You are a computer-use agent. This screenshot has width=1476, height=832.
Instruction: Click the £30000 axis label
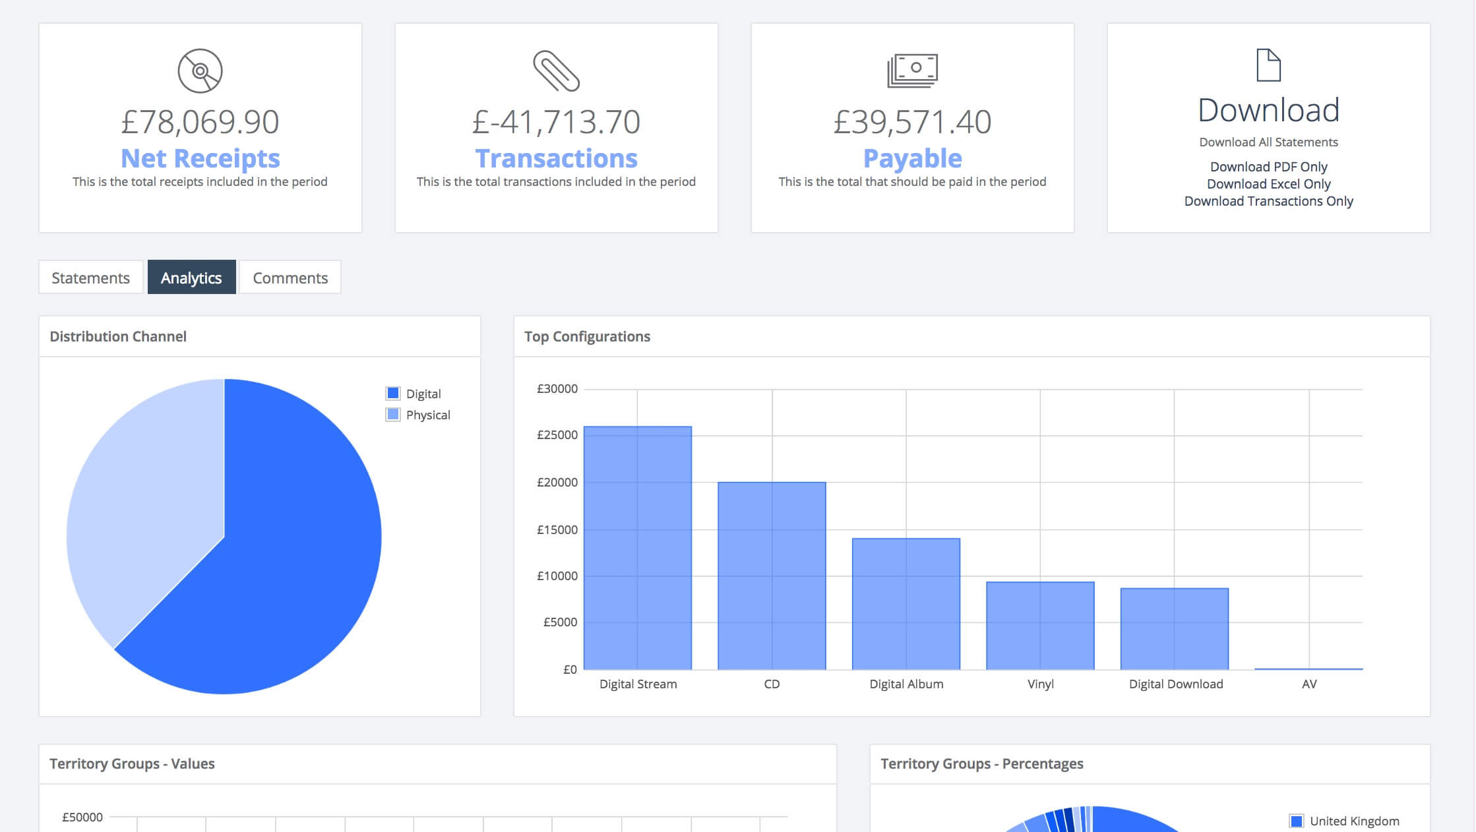click(x=557, y=389)
